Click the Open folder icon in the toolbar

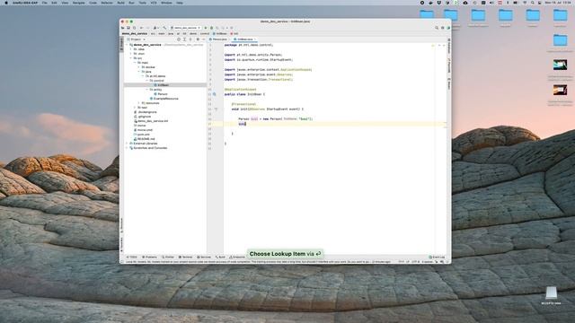pyautogui.click(x=123, y=28)
